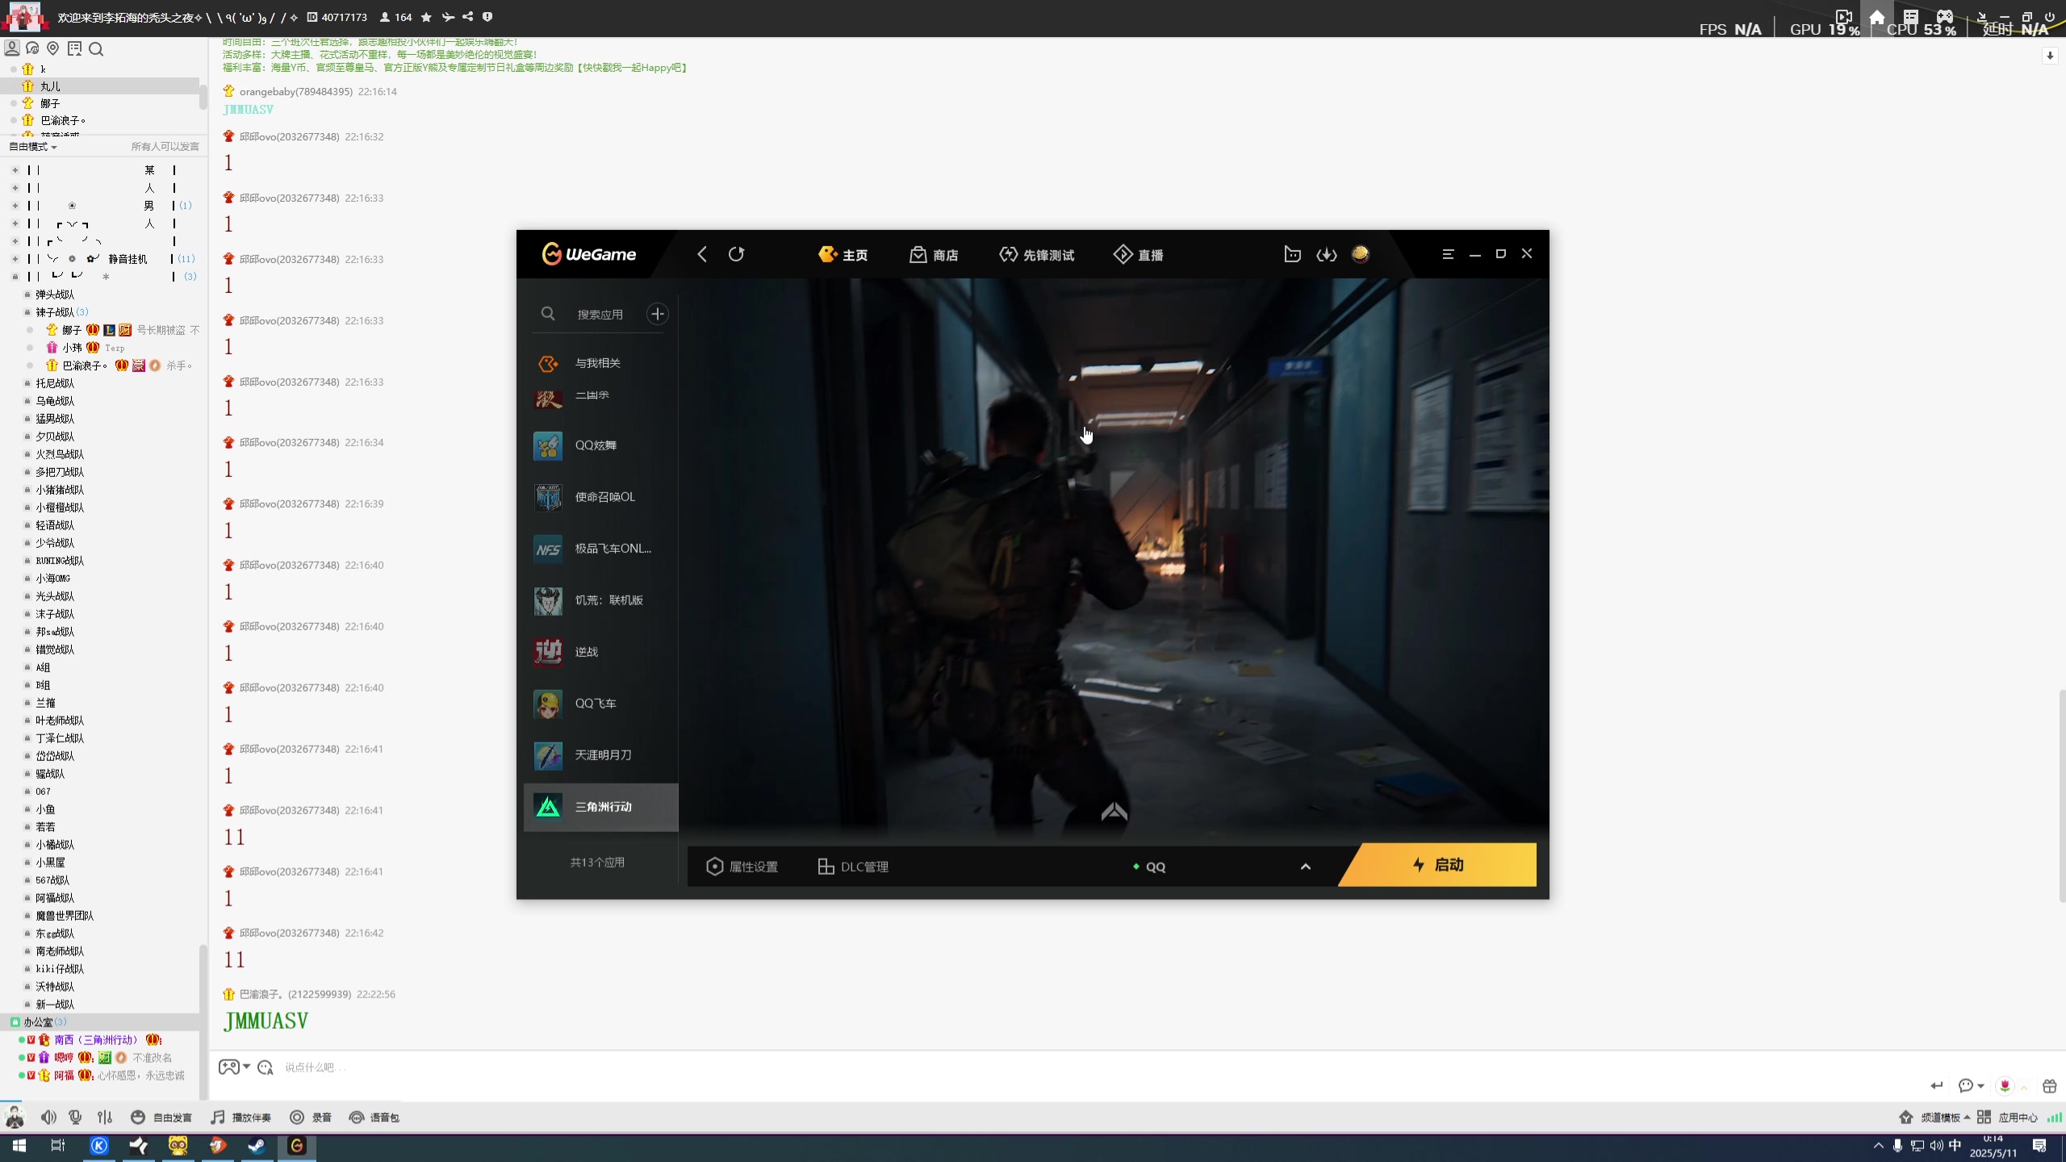
Task: Collapse the 辣子战队 subchannel
Action: point(27,312)
